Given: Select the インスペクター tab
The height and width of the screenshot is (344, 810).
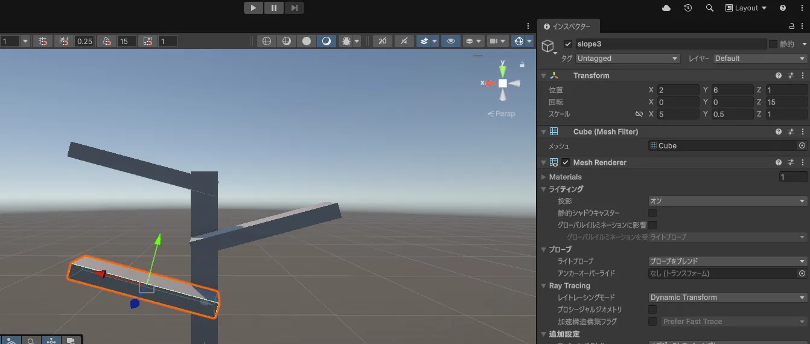Looking at the screenshot, I should [x=568, y=27].
